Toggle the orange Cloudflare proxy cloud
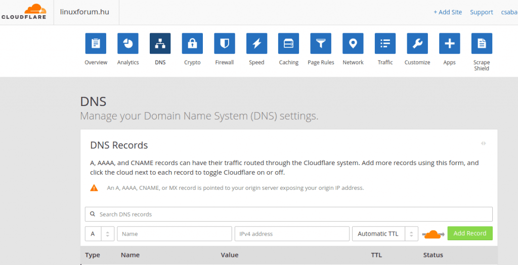This screenshot has width=518, height=265. click(x=432, y=234)
